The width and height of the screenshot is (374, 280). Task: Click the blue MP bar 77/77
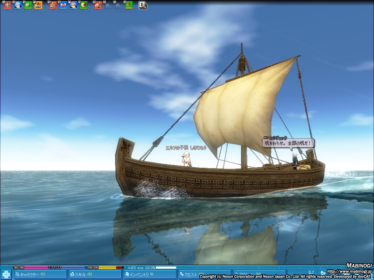point(68,268)
